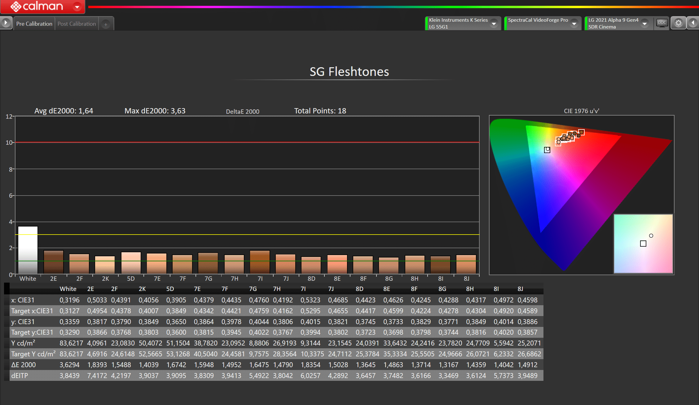Expand the SpectraCal VideoForge Pro source dropdown
Image resolution: width=699 pixels, height=405 pixels.
574,23
